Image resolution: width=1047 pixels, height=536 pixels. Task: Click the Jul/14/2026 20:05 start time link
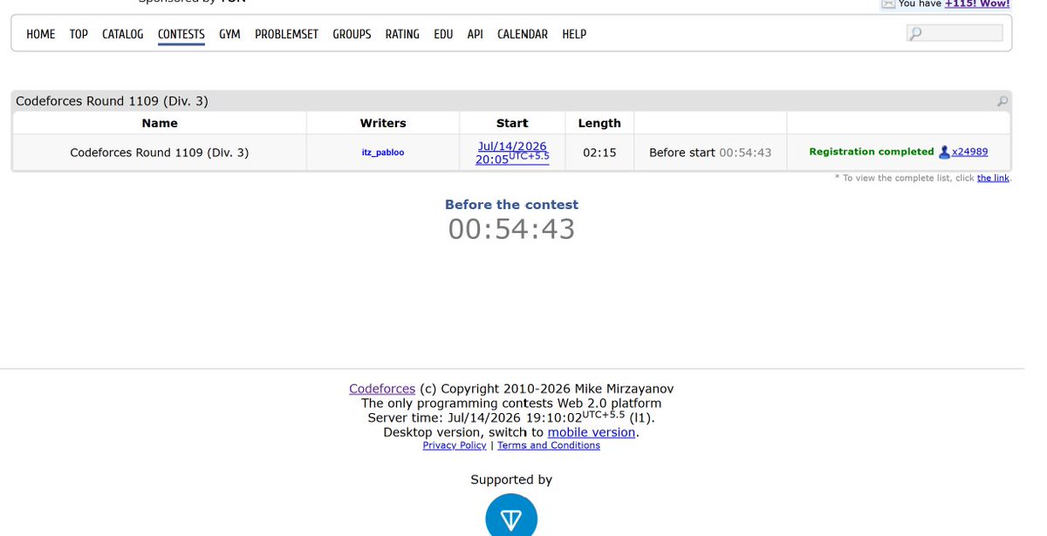tap(512, 153)
